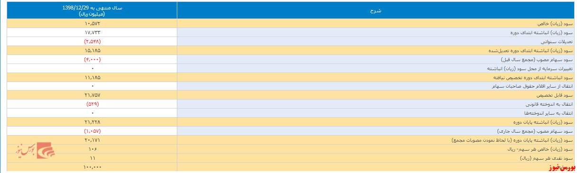
Task: Select the capital value ۱۰۰,۰۰۰ in last row
Action: coord(93,167)
